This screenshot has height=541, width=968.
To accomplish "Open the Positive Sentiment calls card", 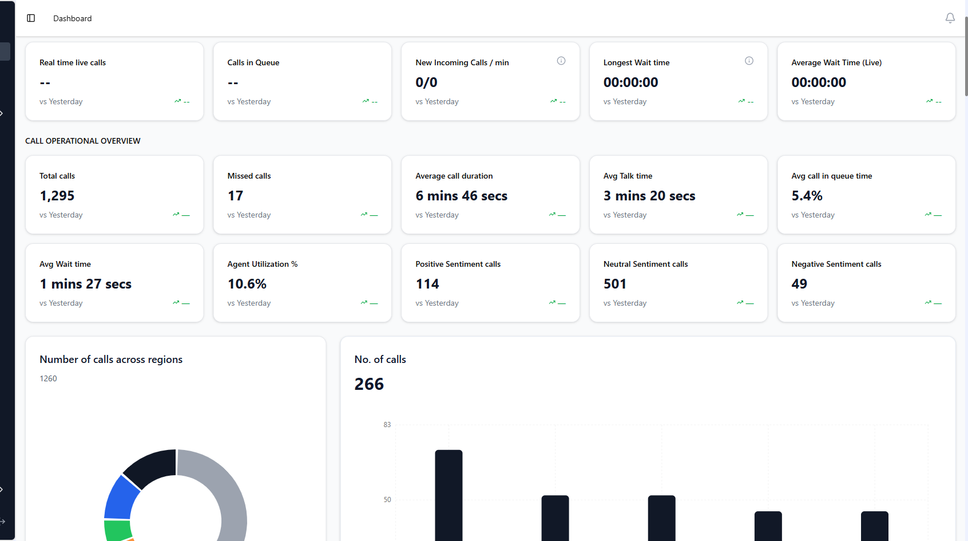I will point(490,282).
